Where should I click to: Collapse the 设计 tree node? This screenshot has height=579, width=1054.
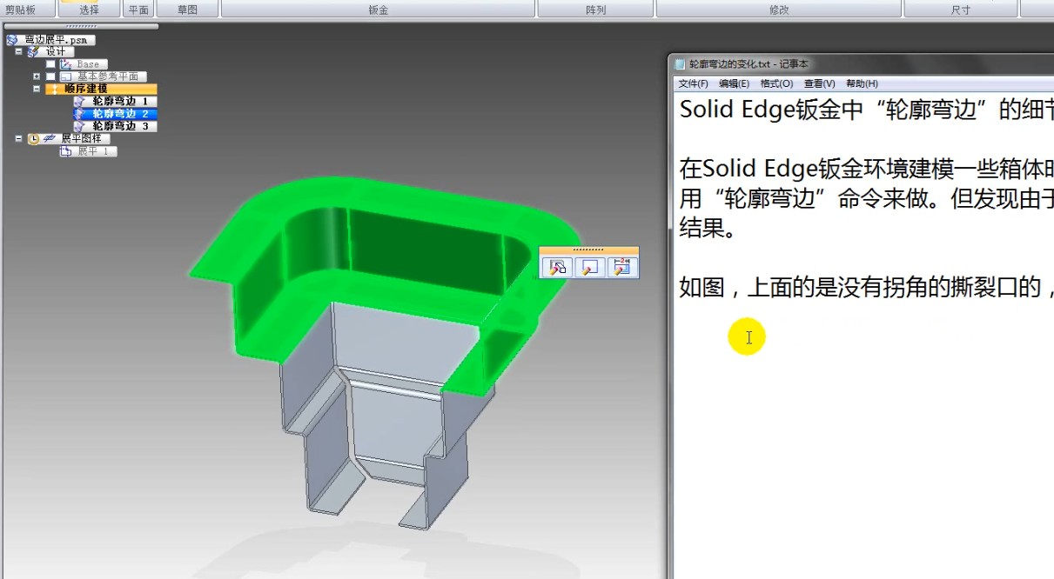pyautogui.click(x=19, y=52)
